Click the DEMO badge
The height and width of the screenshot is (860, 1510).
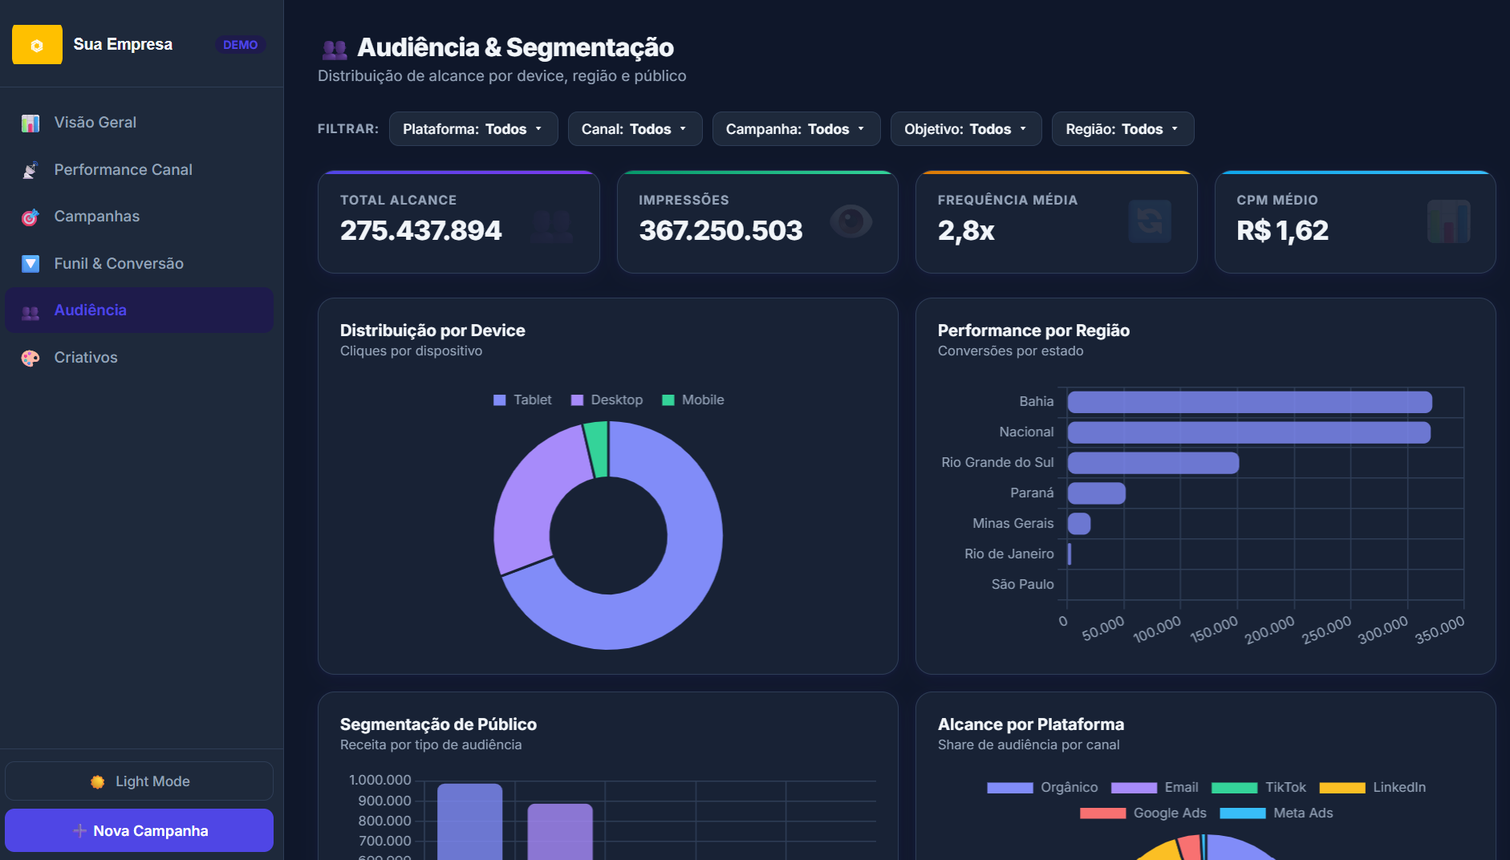tap(240, 45)
